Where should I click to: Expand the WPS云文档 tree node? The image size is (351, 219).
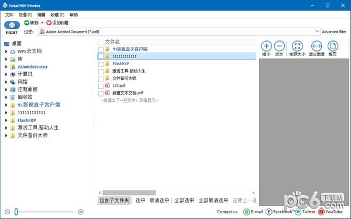pyautogui.click(x=6, y=52)
